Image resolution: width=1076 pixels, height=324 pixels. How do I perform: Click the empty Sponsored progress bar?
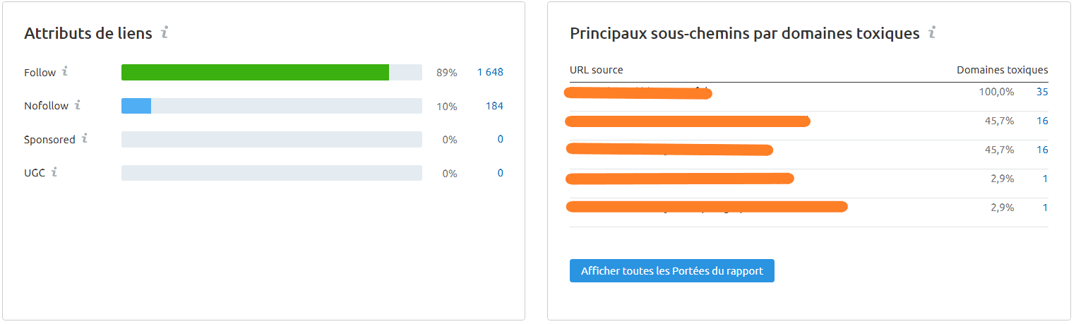tap(271, 140)
